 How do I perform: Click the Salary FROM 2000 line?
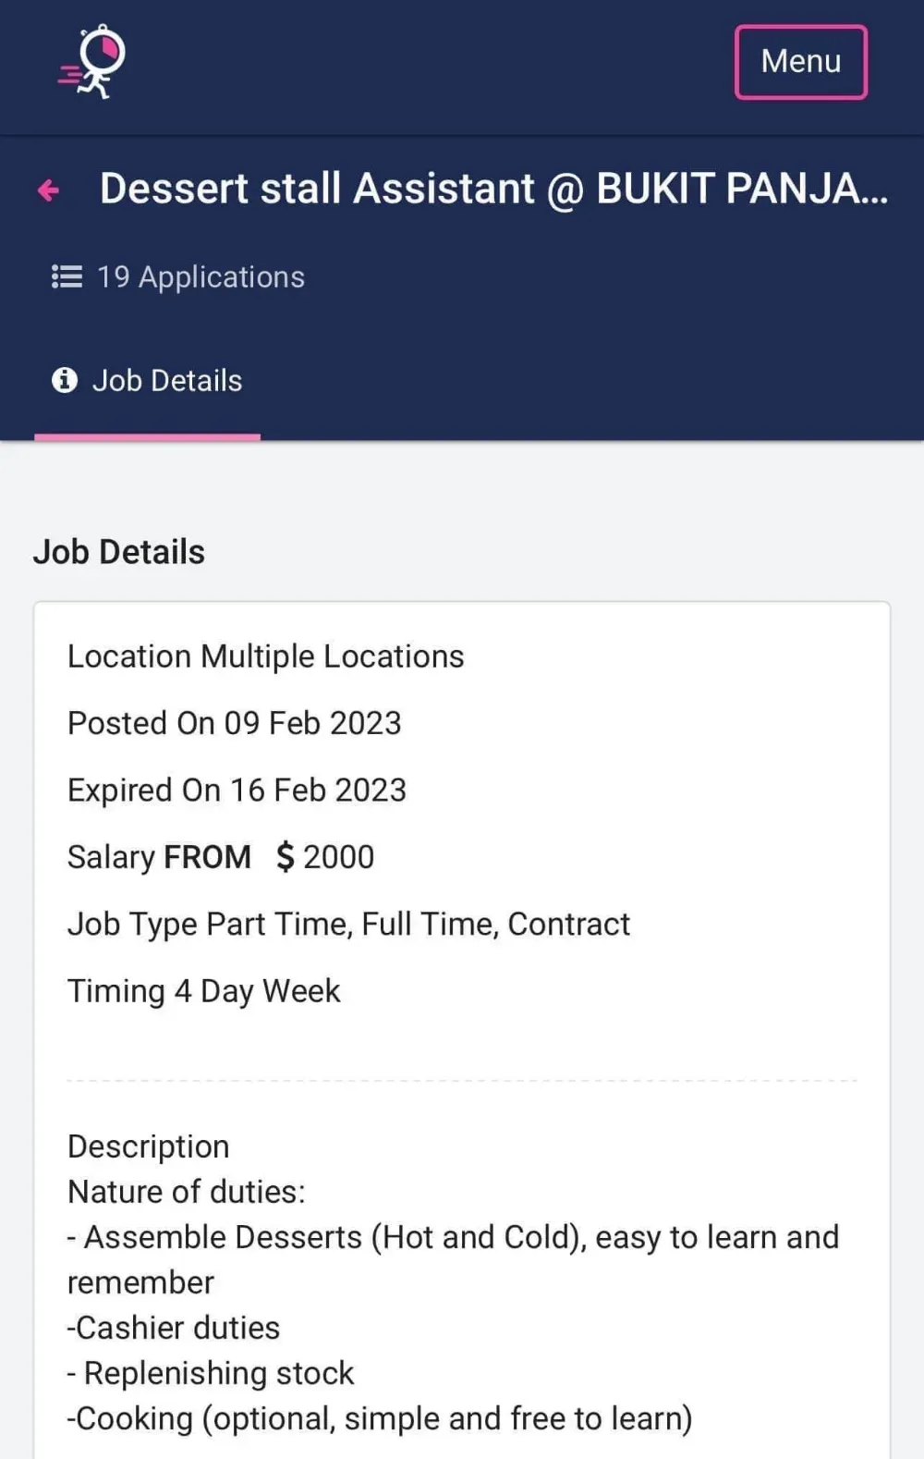click(x=221, y=857)
